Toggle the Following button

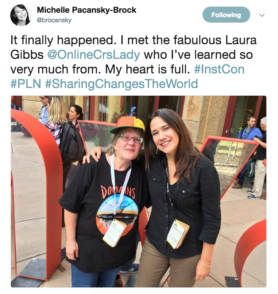click(x=226, y=15)
